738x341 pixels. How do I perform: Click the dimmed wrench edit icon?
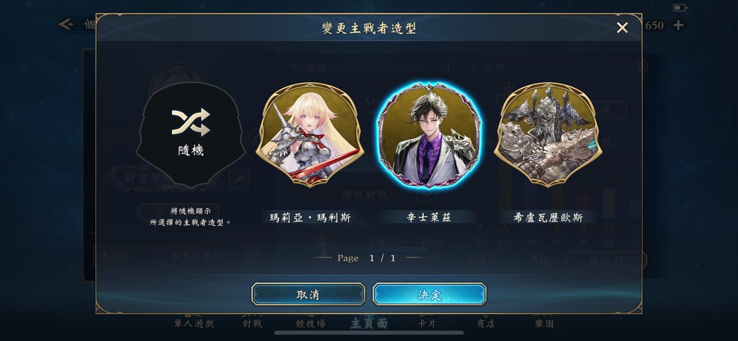tap(239, 179)
